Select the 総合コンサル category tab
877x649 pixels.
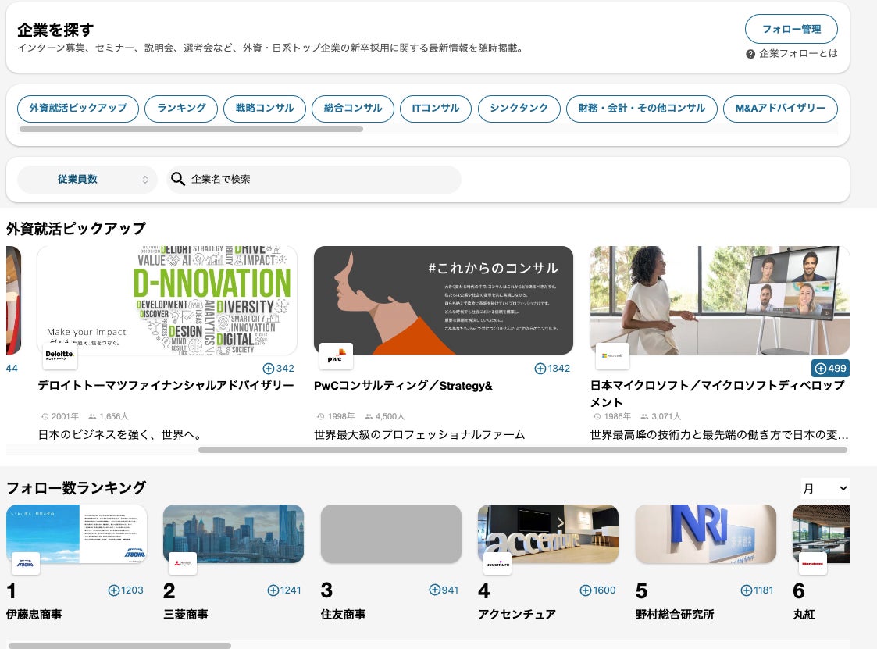pos(353,108)
